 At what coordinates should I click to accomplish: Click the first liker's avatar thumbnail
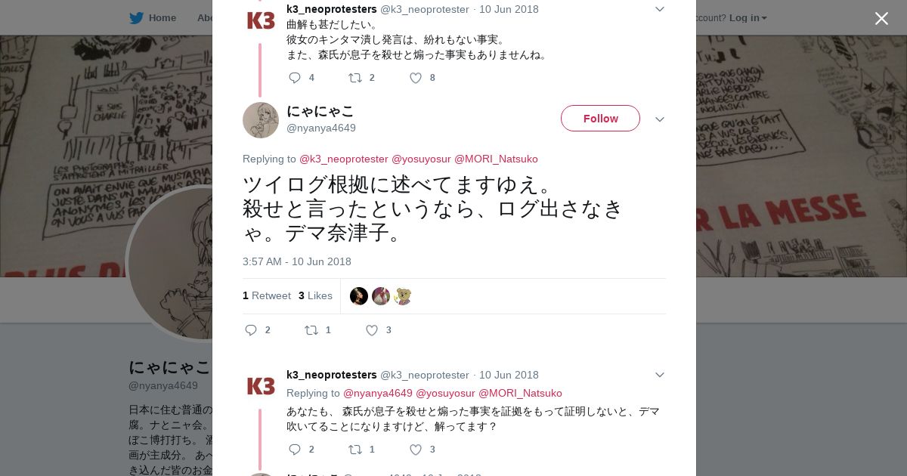click(x=359, y=296)
